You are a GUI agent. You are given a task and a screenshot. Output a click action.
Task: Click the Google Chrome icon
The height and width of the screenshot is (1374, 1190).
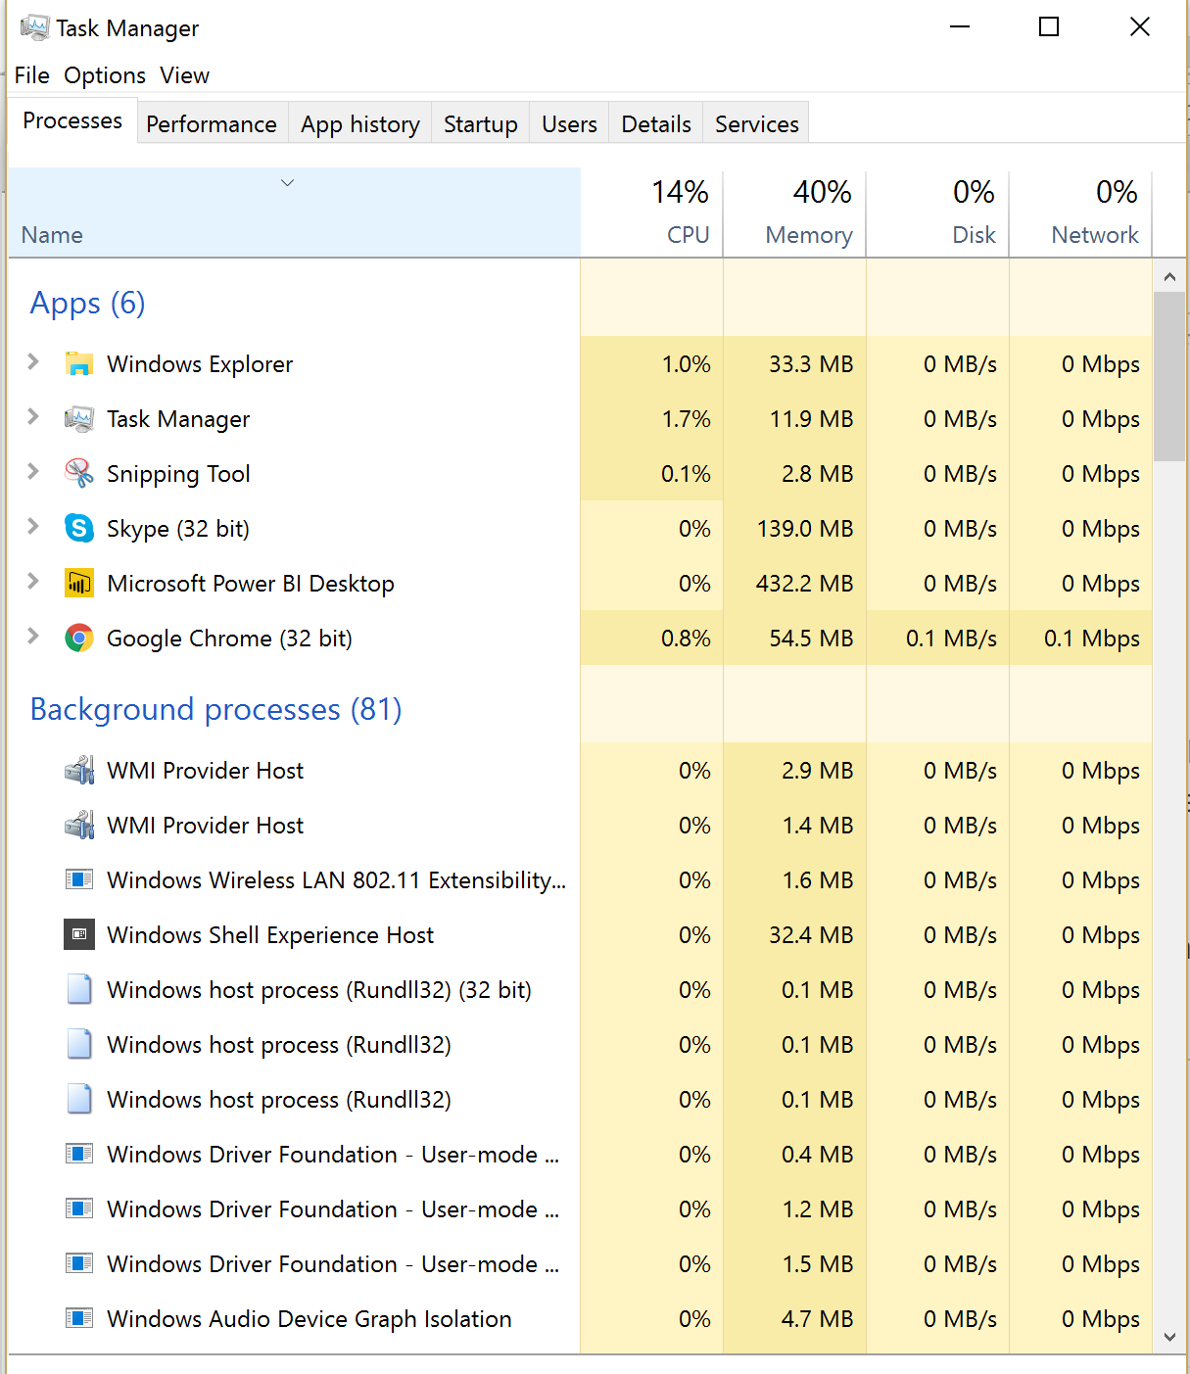[79, 639]
